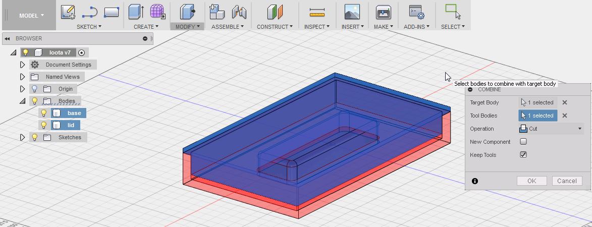Click the Press Pull modify icon
The image size is (592, 227).
pyautogui.click(x=187, y=12)
